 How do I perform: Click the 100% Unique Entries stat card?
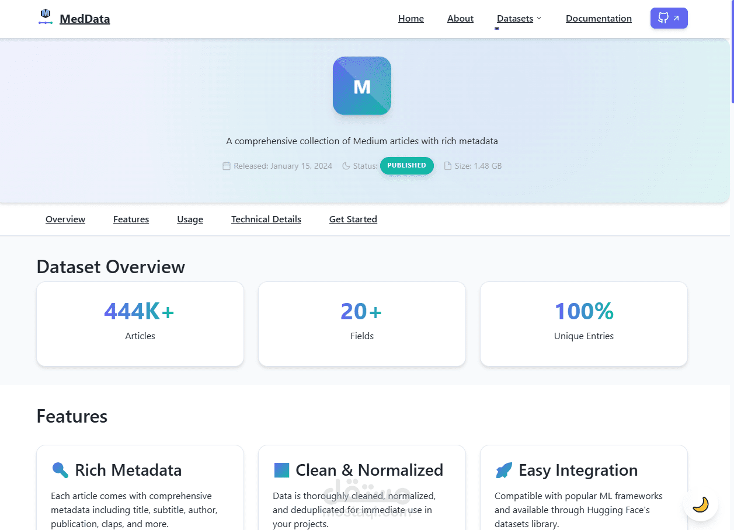(584, 324)
